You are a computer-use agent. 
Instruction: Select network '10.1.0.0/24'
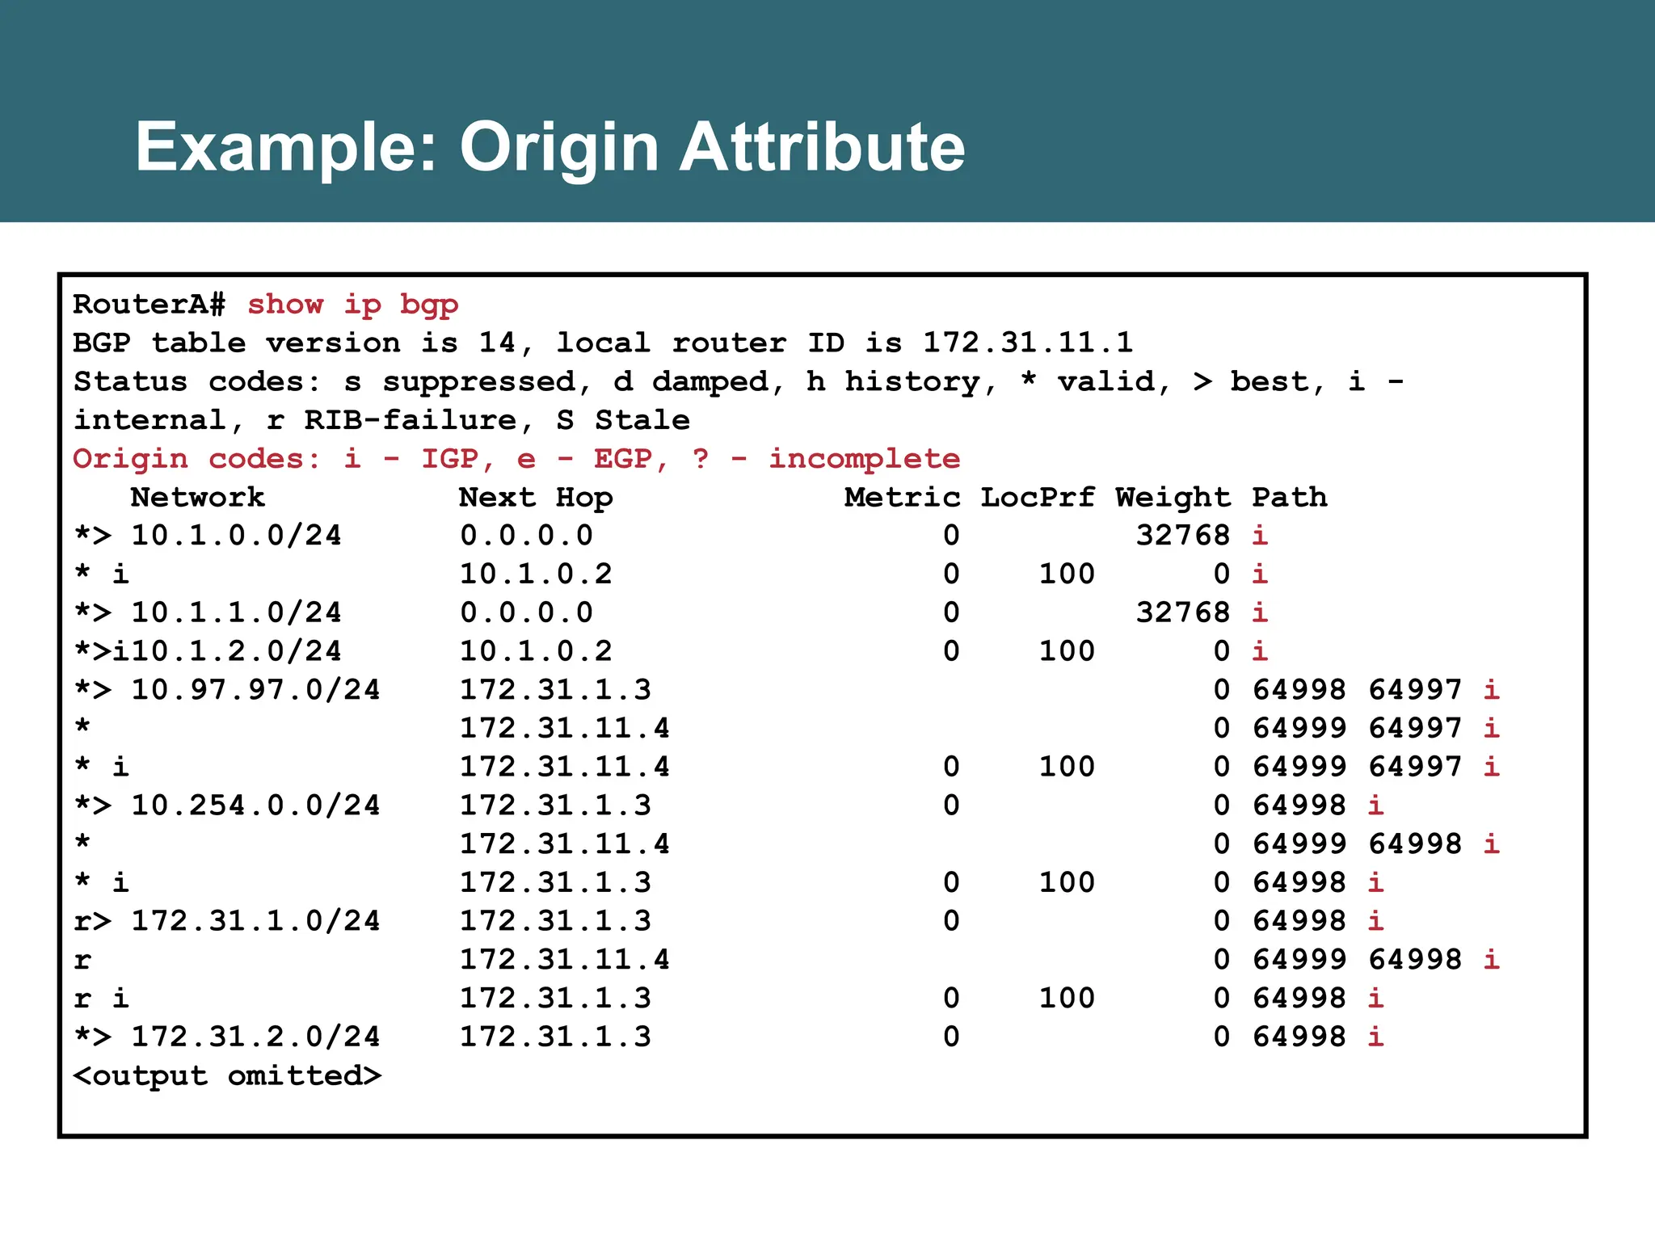coord(237,536)
